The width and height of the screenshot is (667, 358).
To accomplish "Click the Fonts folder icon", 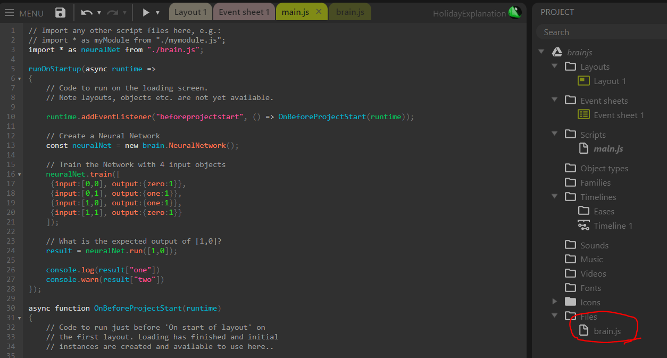I will tap(571, 288).
